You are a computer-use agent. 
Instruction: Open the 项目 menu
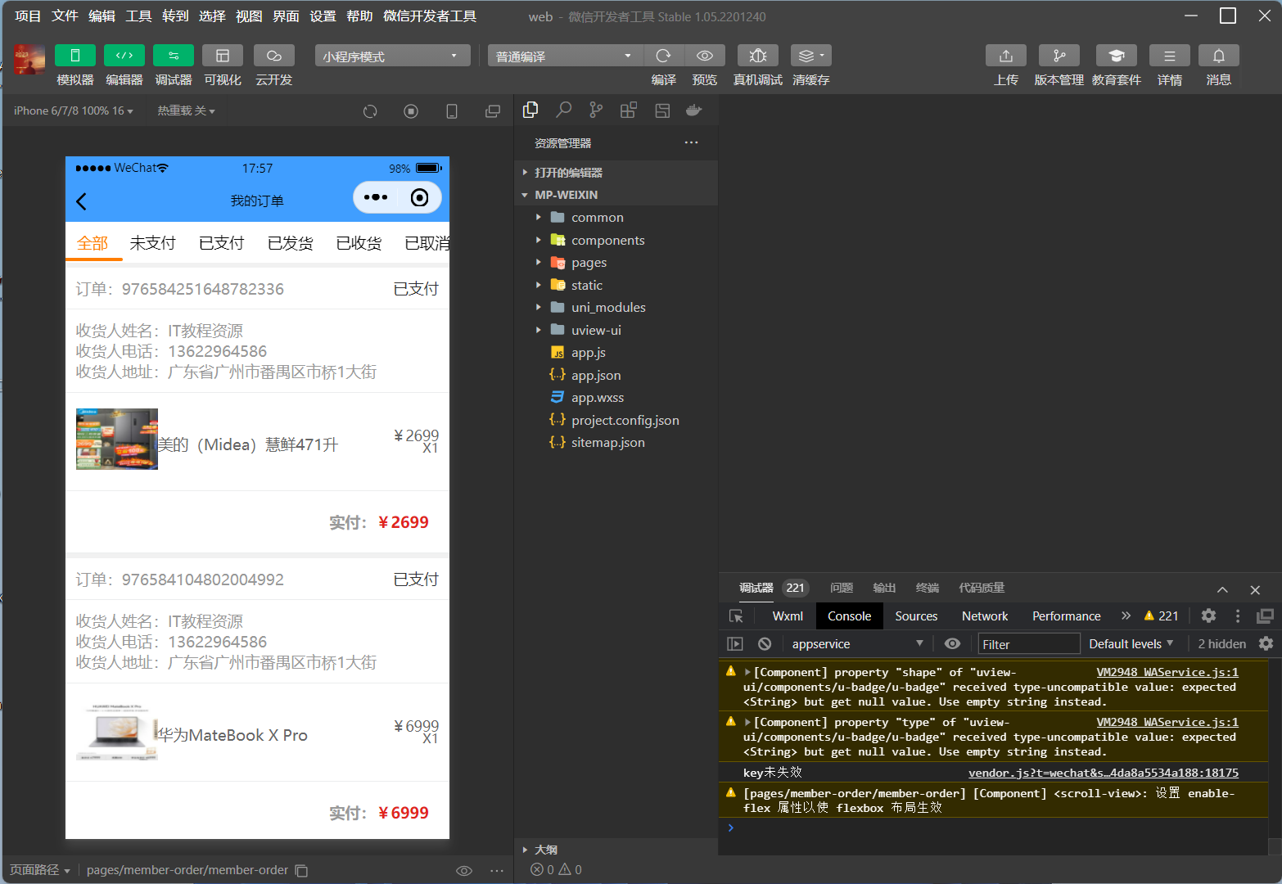pos(28,16)
